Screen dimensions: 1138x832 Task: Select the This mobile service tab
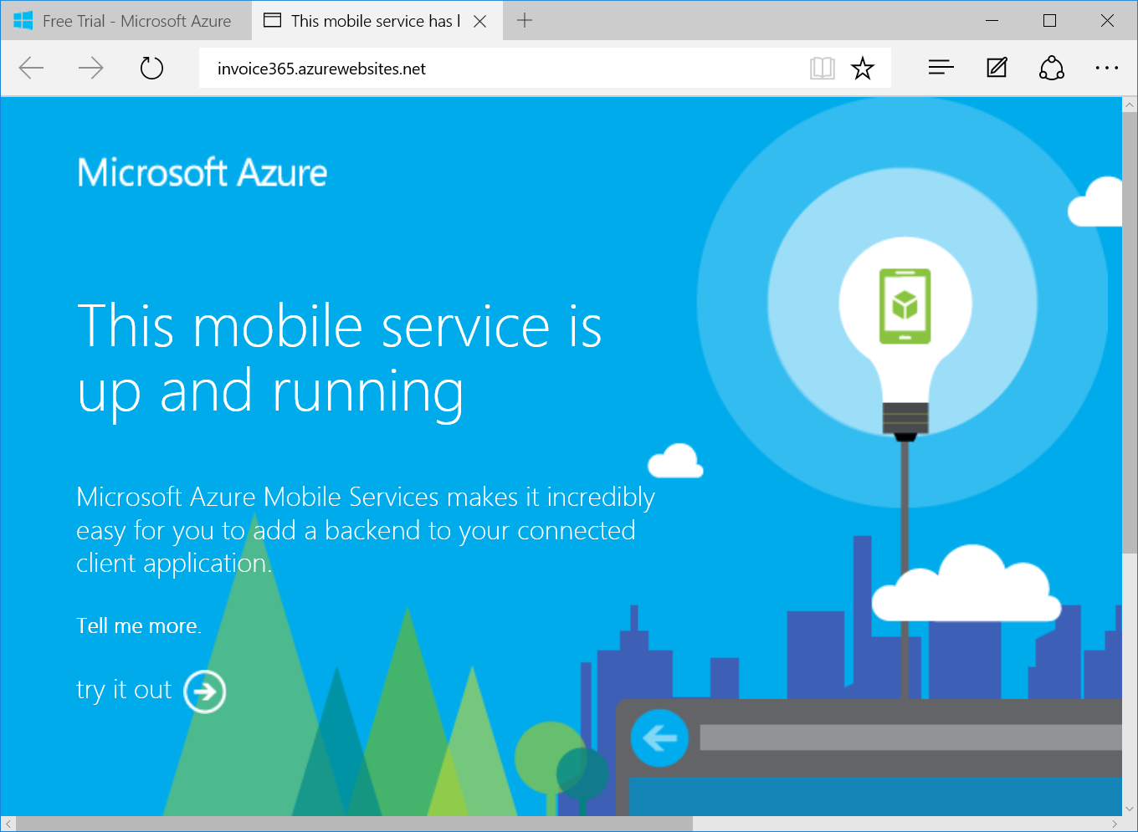[x=376, y=21]
